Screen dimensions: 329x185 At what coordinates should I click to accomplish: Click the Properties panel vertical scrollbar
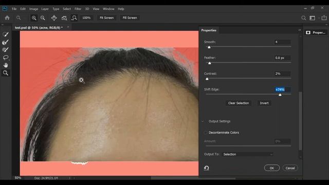coord(300,121)
